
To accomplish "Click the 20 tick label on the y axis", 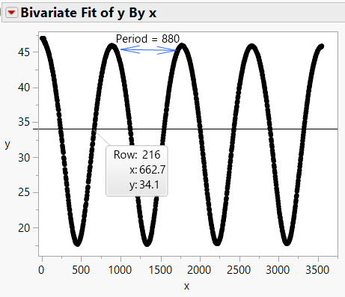I will click(24, 227).
